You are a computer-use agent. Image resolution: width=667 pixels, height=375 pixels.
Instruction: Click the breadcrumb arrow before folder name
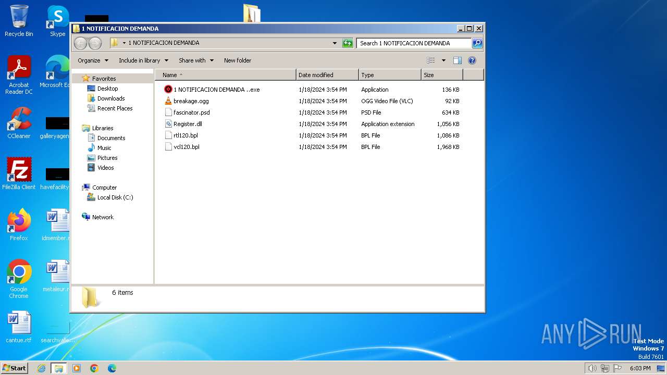click(x=124, y=43)
